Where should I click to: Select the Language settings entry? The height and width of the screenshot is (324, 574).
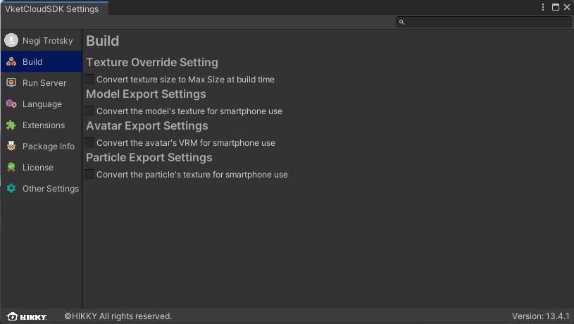point(42,104)
